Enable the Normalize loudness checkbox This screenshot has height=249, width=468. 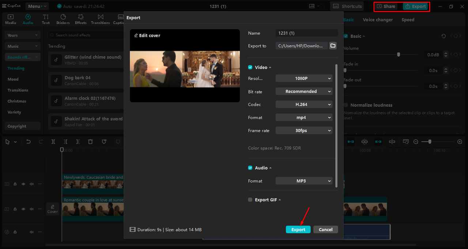click(346, 105)
